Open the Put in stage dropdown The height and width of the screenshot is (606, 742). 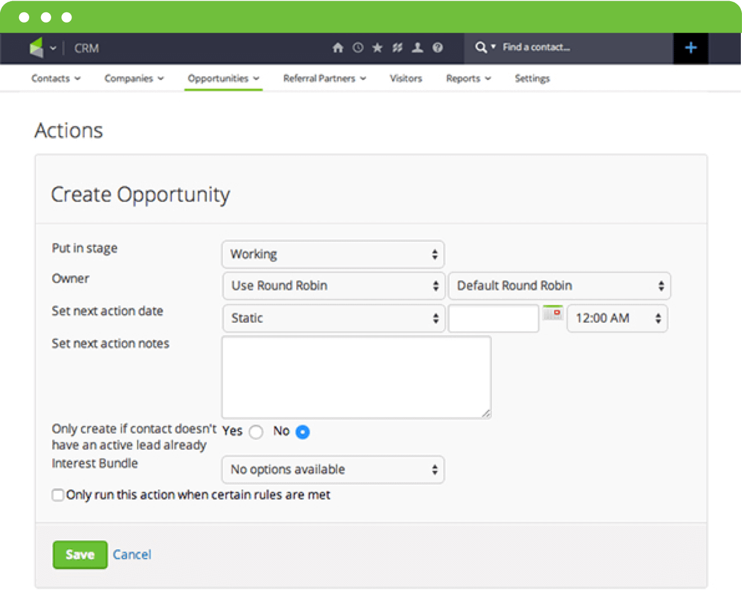pos(333,254)
